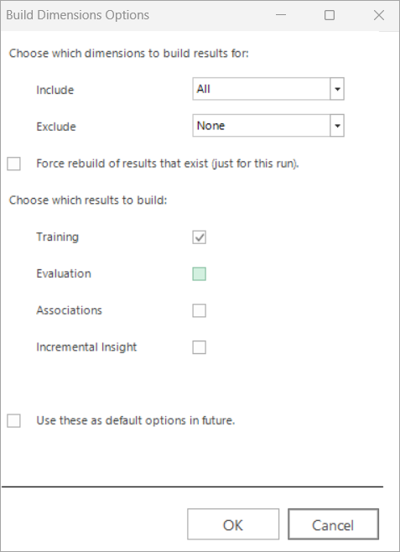
Task: Minimize the Build Dimensions Options window
Action: click(281, 15)
